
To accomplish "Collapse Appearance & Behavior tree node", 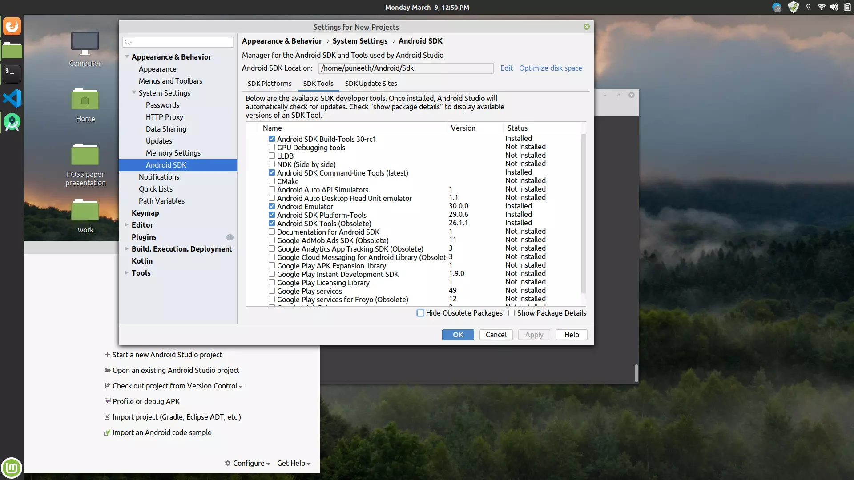I will point(127,57).
